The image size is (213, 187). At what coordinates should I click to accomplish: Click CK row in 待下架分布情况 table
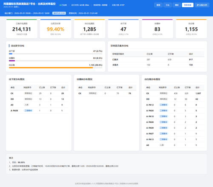39,93
